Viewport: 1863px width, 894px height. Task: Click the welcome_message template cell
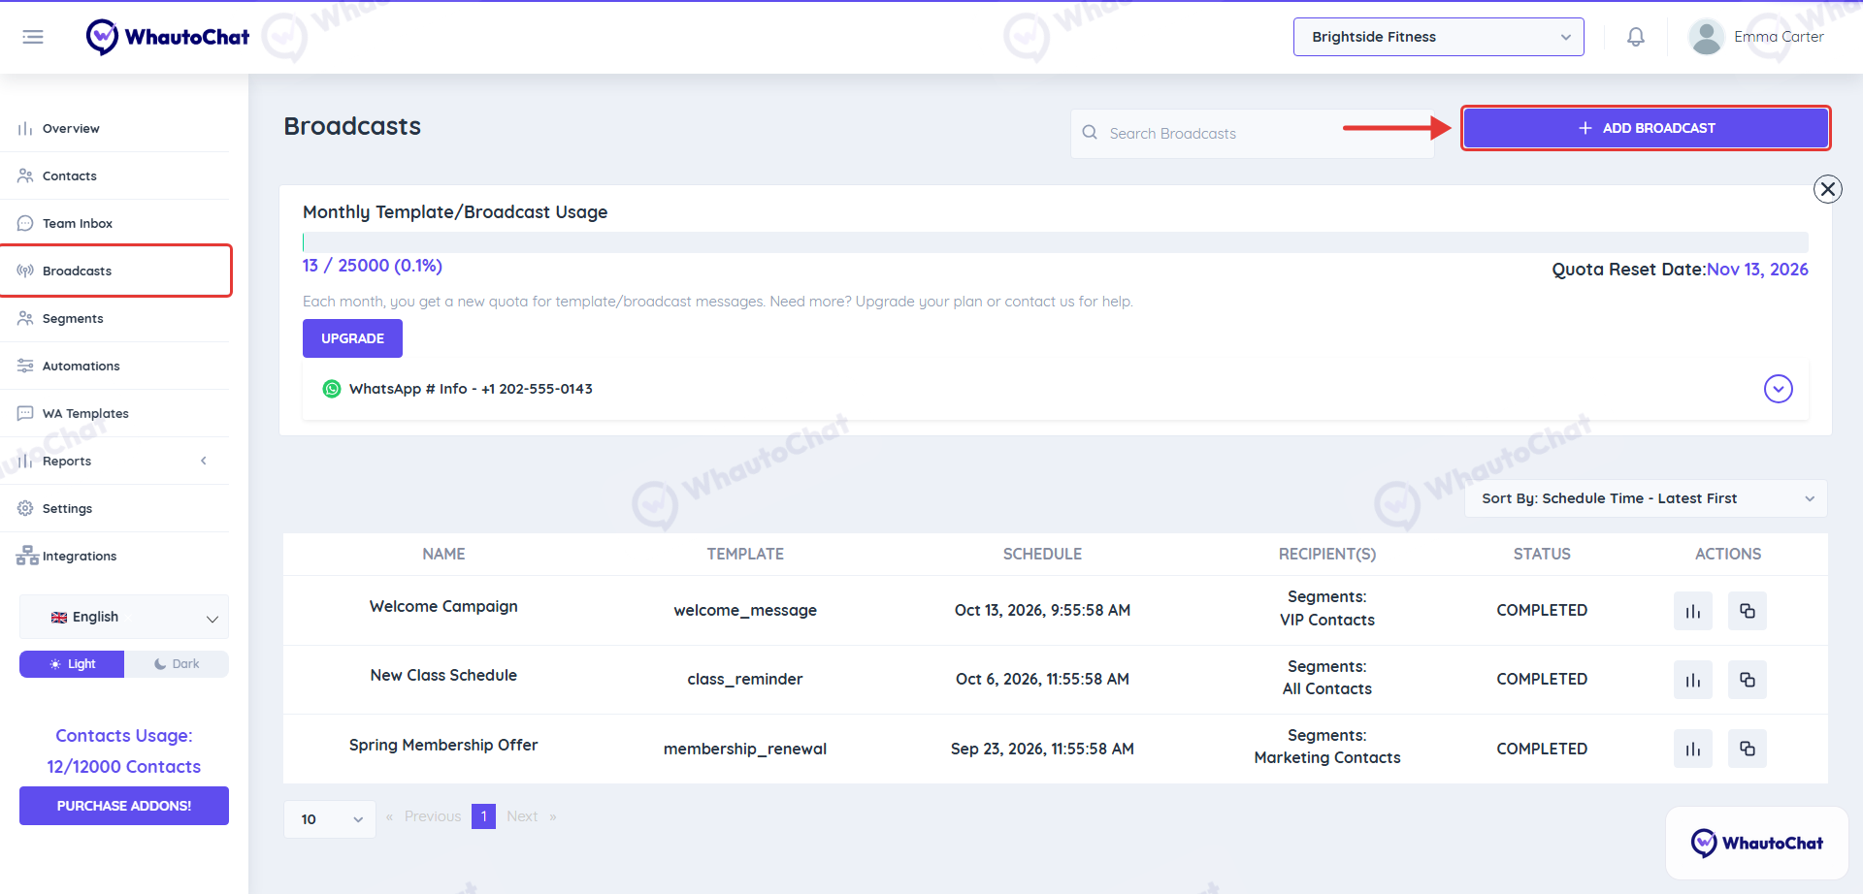[745, 610]
